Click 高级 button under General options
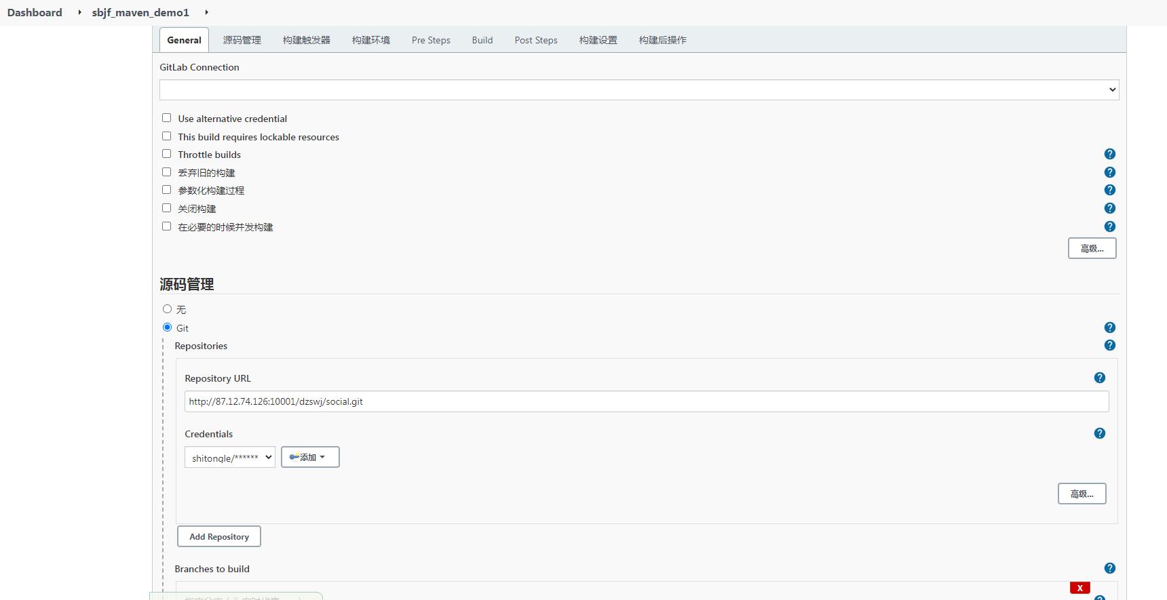This screenshot has width=1167, height=600. 1092,248
